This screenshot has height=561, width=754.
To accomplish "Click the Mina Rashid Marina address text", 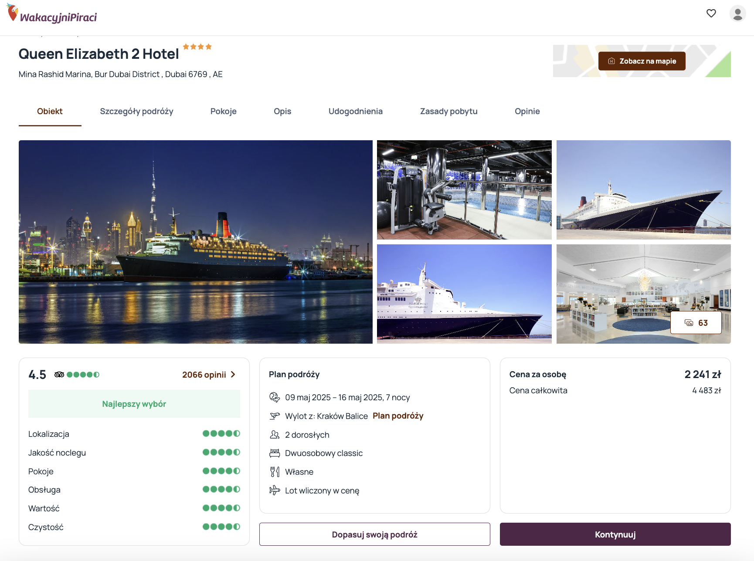I will [x=120, y=74].
